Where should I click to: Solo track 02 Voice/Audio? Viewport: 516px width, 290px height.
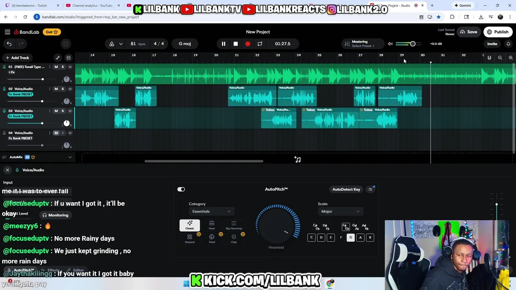click(x=62, y=89)
